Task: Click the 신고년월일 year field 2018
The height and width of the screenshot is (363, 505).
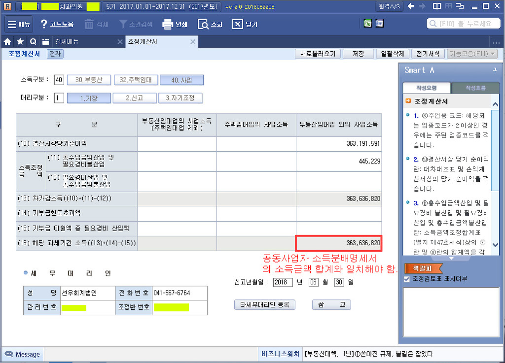Action: point(283,282)
